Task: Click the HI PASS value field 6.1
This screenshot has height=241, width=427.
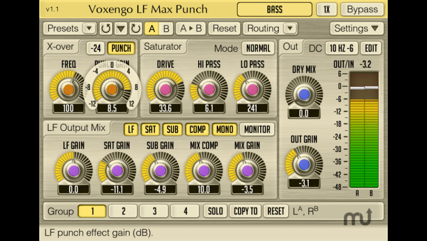Action: (x=209, y=108)
